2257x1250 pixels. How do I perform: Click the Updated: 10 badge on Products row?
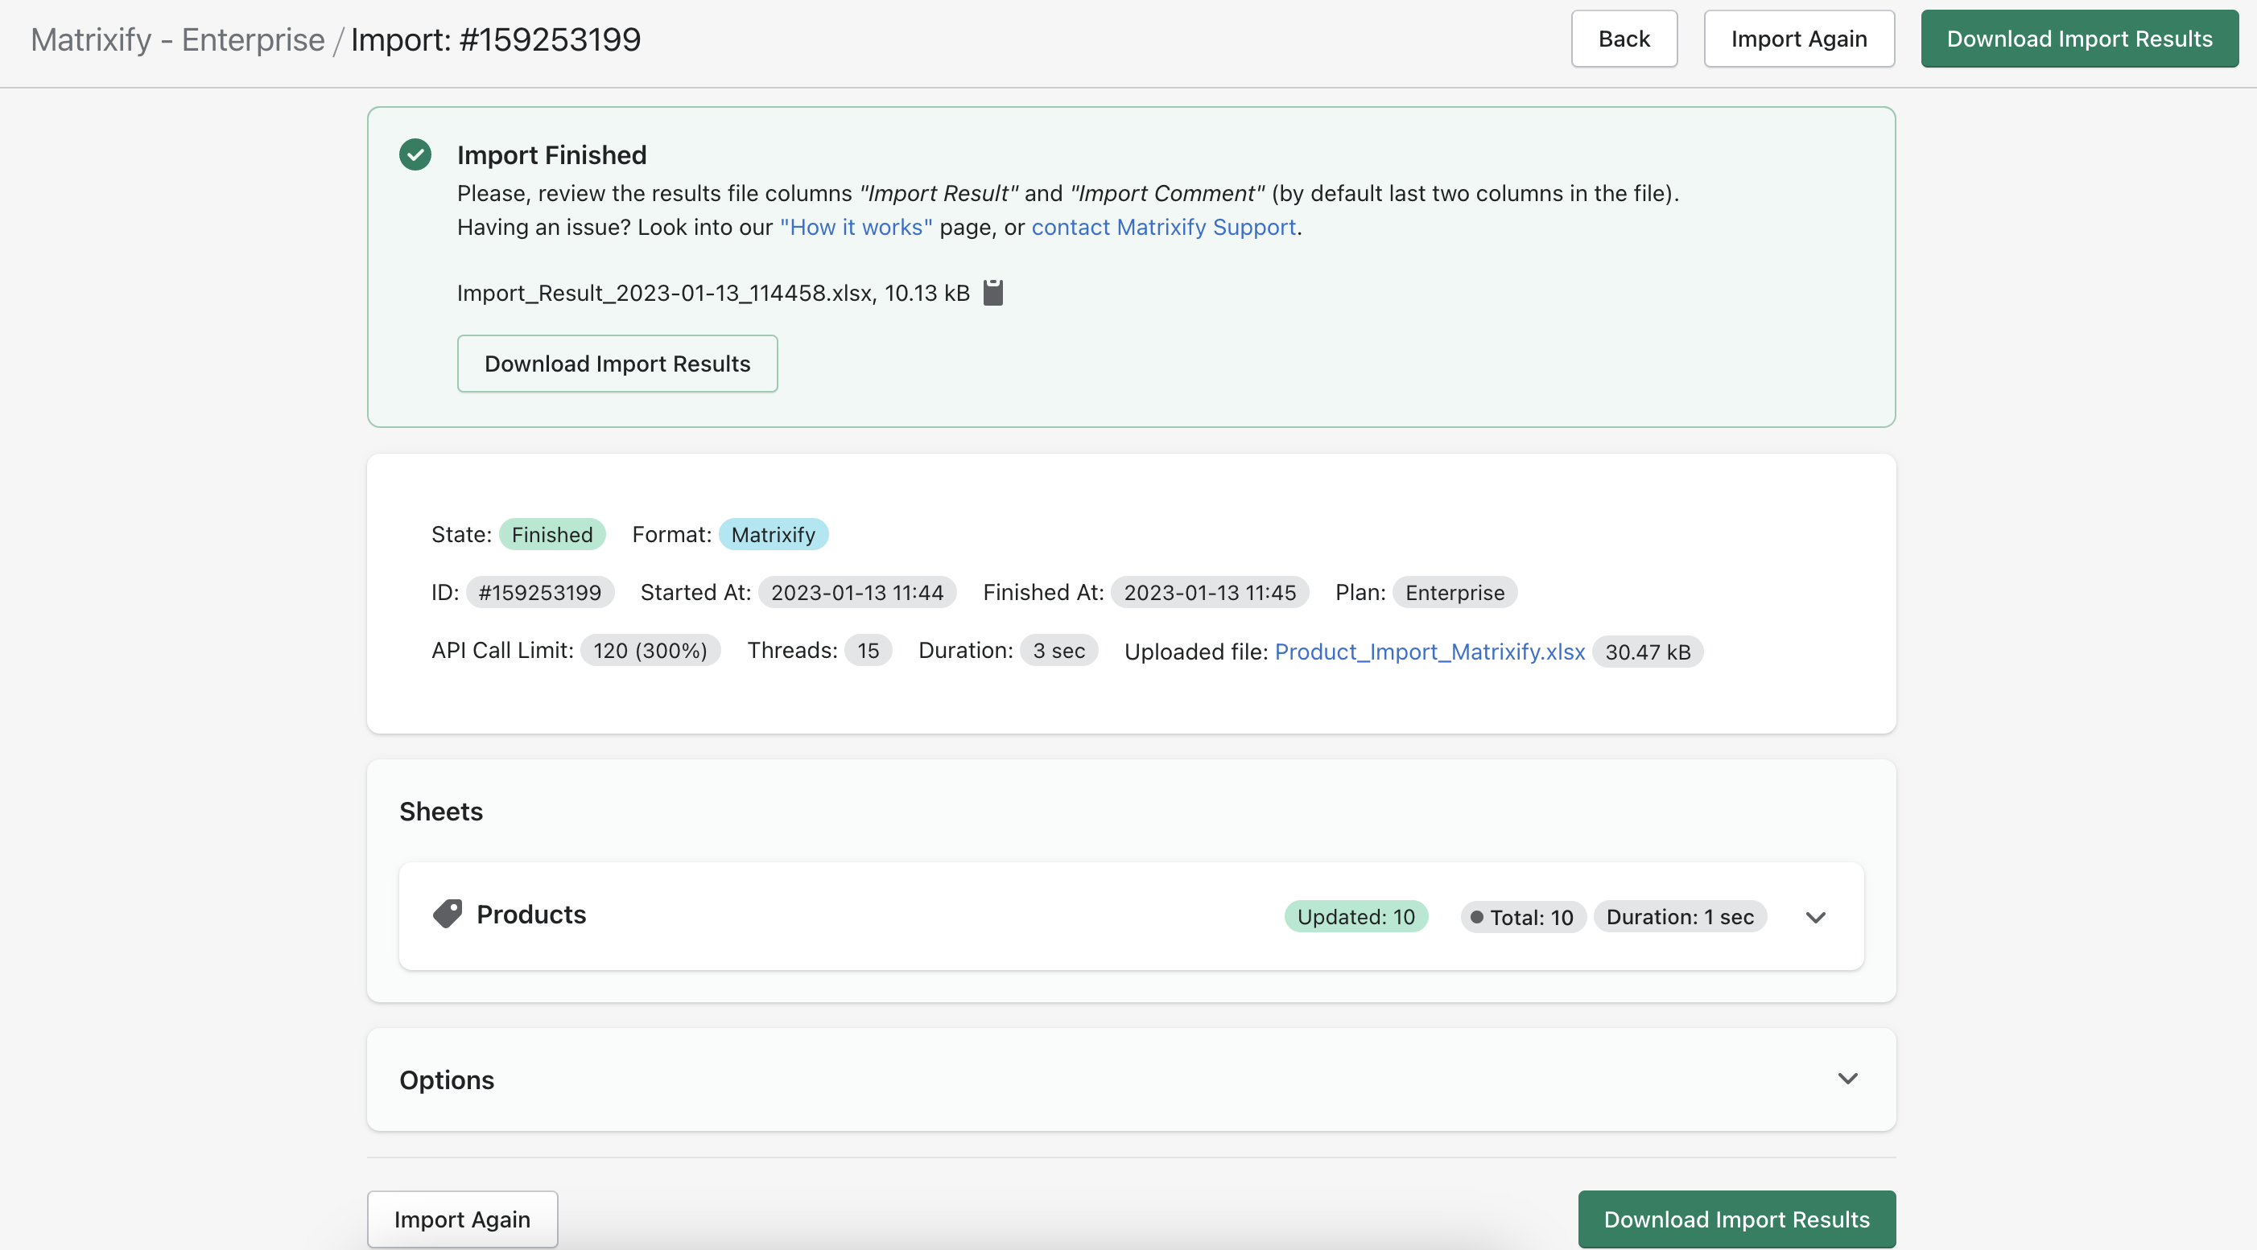(1355, 915)
